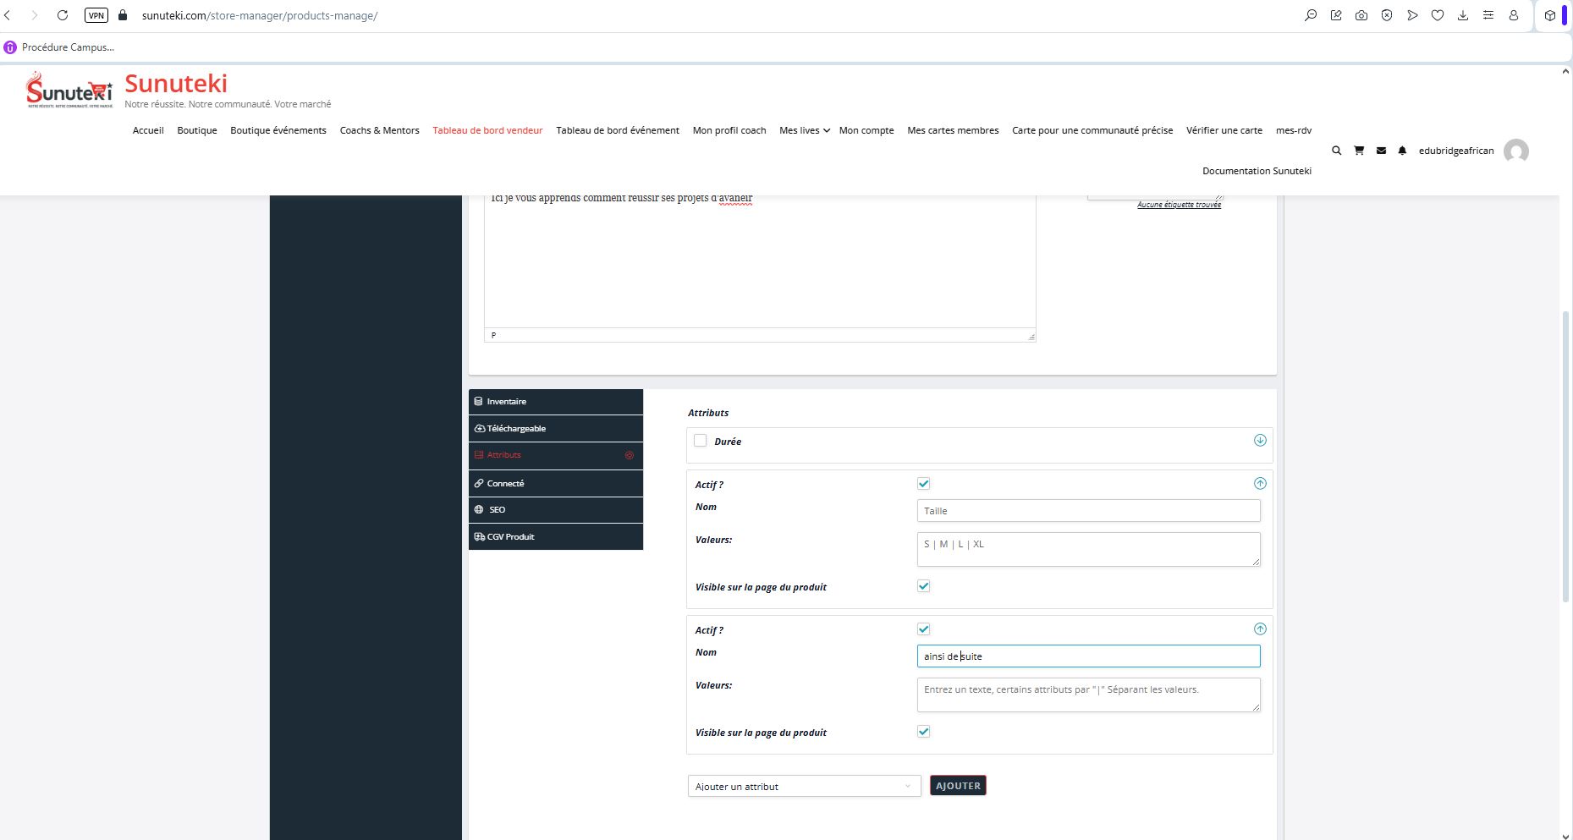Click the notifications bell icon
Viewport: 1573px width, 840px height.
pos(1402,151)
